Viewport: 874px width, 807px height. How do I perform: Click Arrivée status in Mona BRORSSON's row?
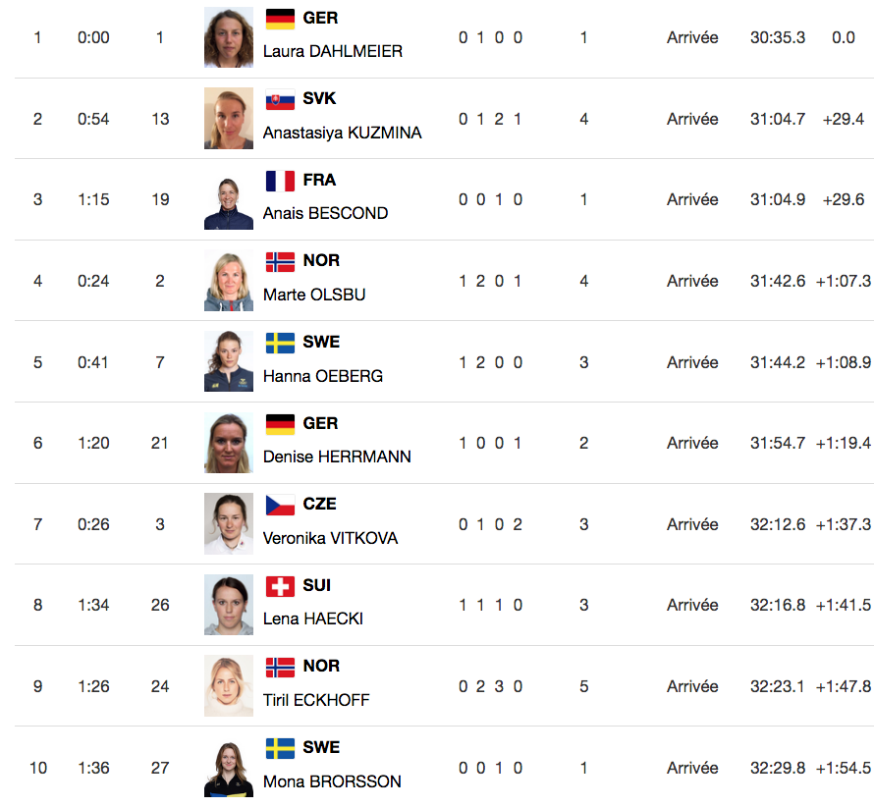[x=692, y=768]
